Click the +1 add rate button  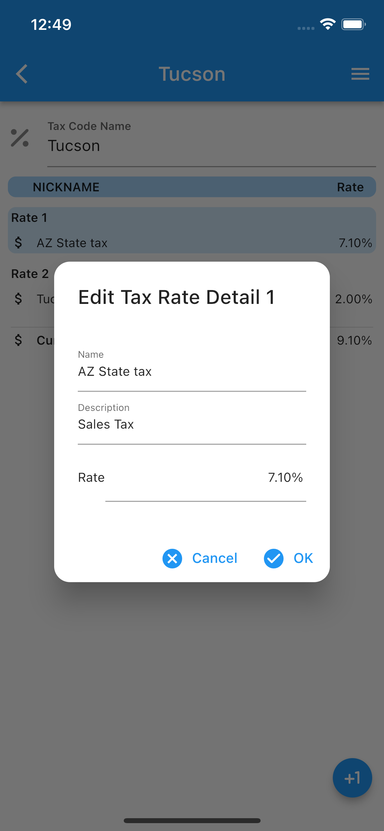point(352,778)
